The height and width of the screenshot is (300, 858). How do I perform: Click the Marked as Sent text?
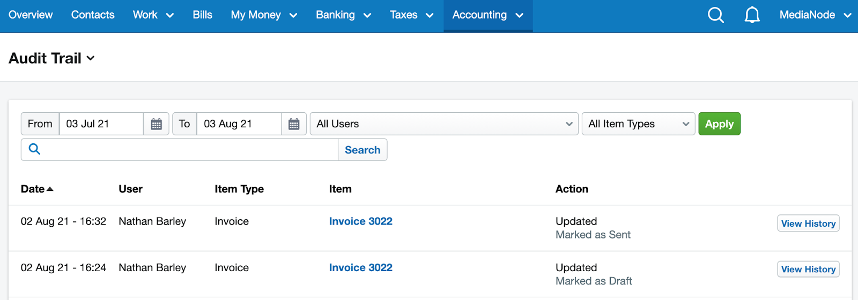(593, 235)
